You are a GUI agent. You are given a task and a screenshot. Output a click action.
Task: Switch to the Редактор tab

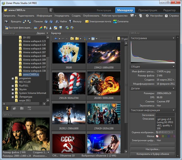tap(169, 10)
